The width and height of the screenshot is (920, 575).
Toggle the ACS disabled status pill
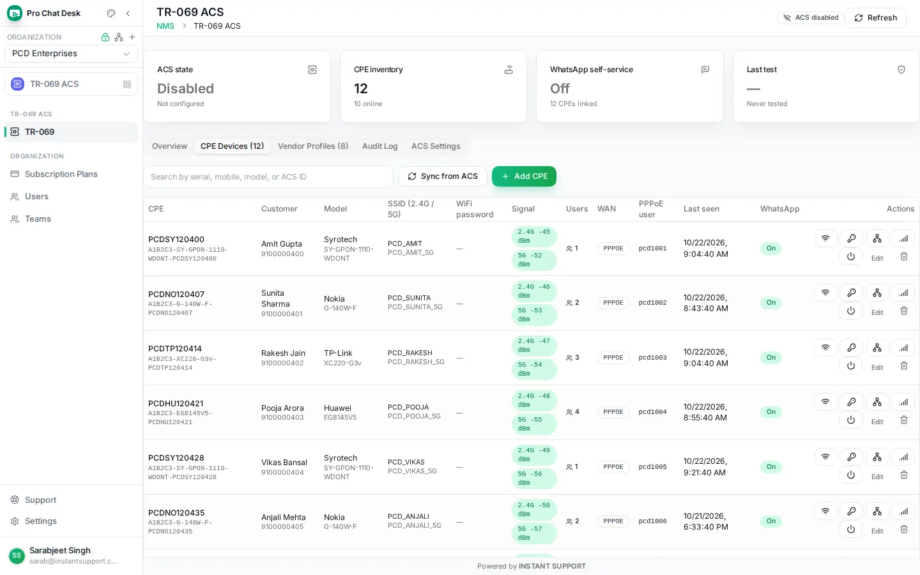pyautogui.click(x=811, y=18)
